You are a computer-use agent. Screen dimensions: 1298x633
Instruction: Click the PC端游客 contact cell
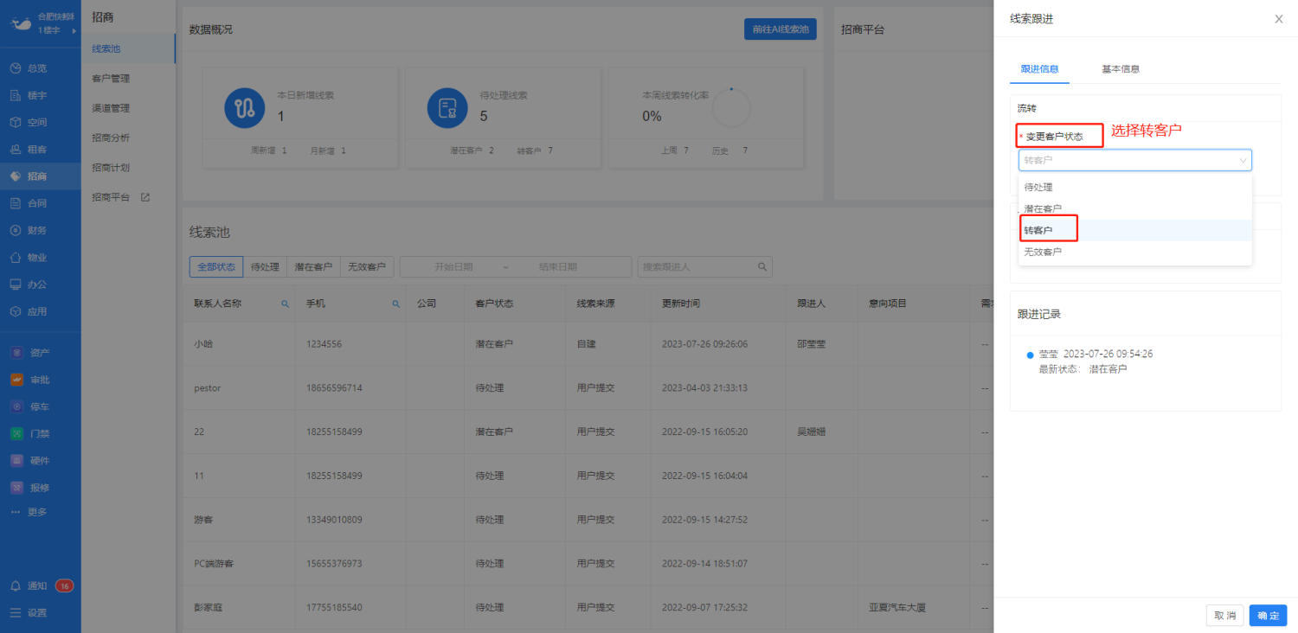[x=214, y=564]
